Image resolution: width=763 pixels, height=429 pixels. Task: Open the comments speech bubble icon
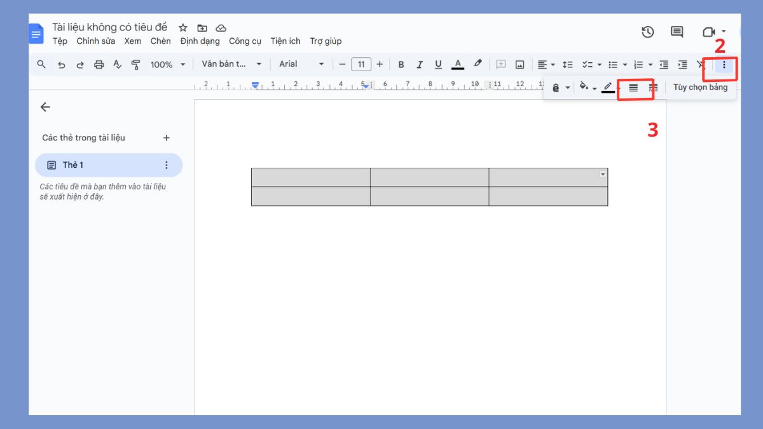[x=677, y=32]
